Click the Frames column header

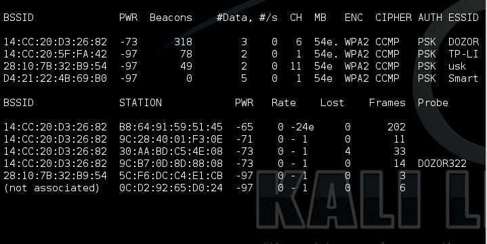pos(387,103)
